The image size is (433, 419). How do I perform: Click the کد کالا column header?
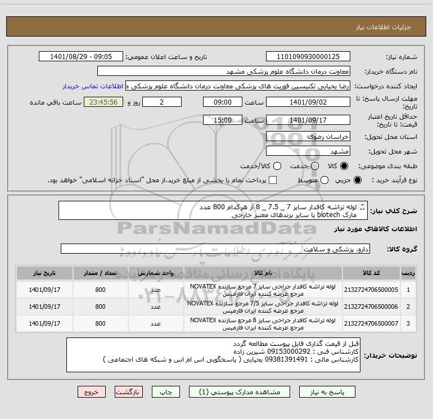click(x=371, y=273)
